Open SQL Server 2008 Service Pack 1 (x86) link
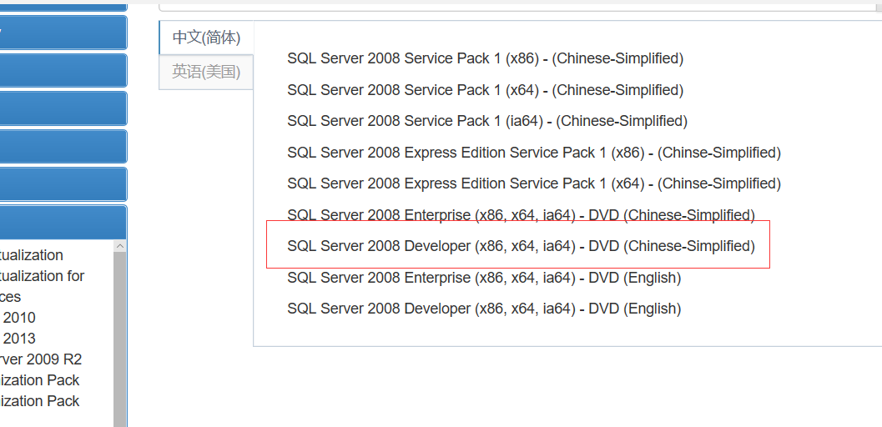The image size is (882, 427). pyautogui.click(x=485, y=58)
